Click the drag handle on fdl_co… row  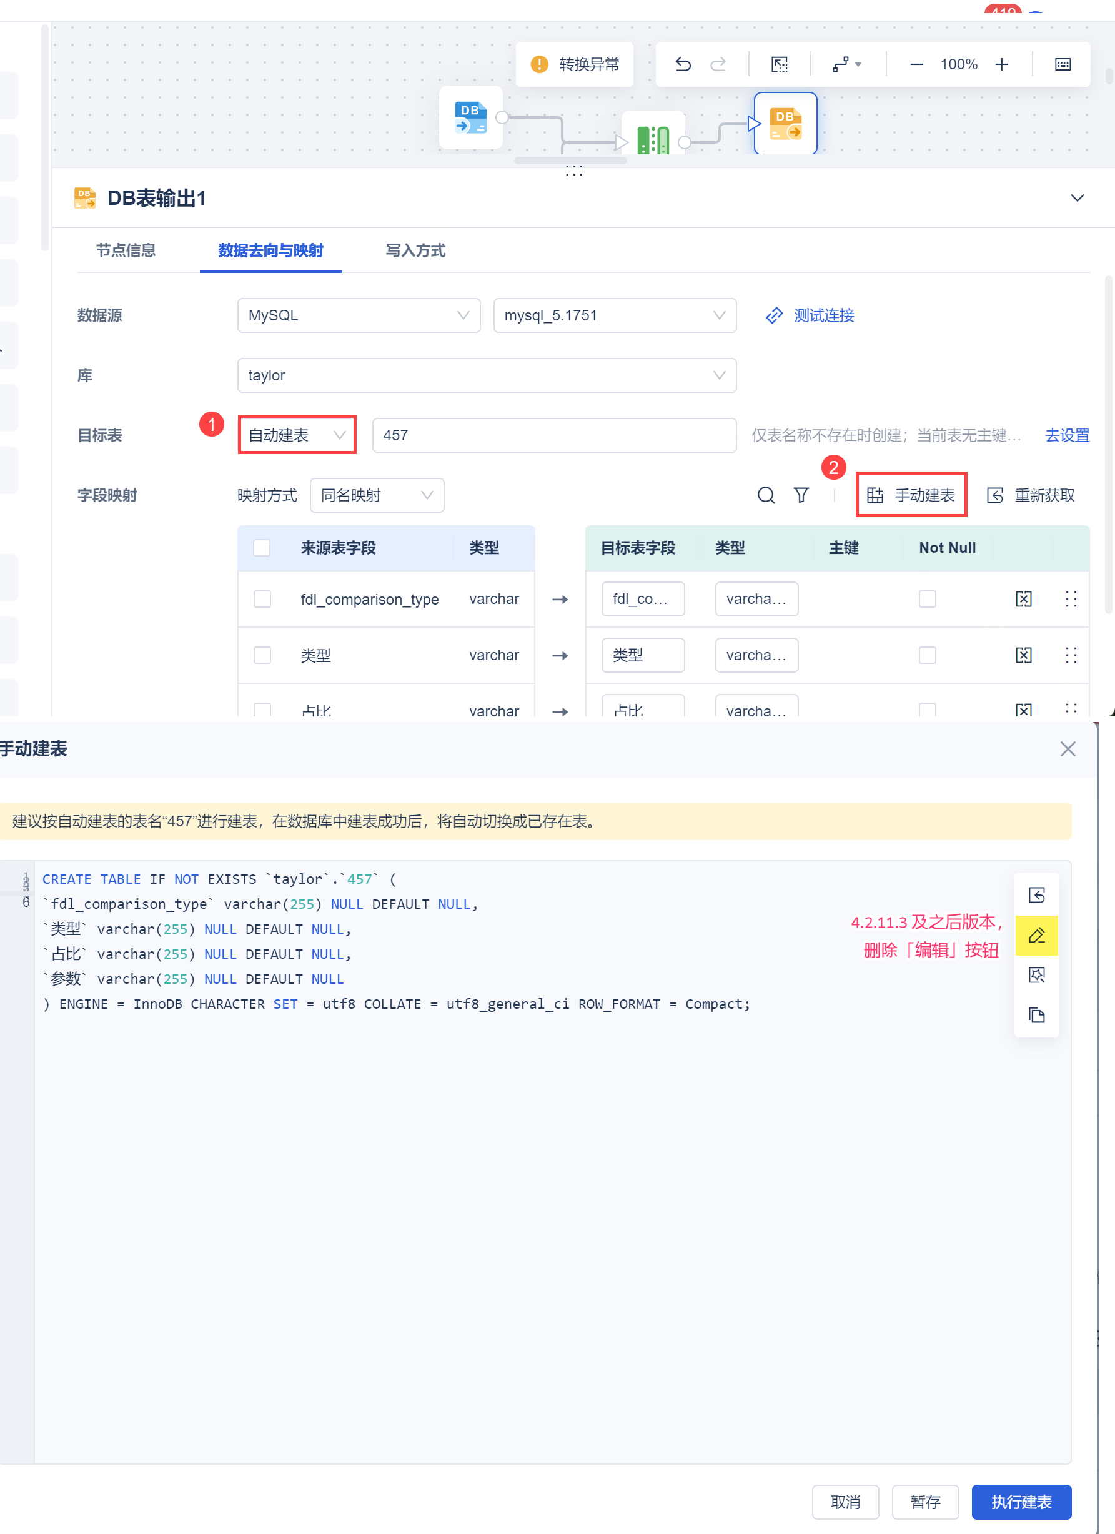pyautogui.click(x=1071, y=598)
